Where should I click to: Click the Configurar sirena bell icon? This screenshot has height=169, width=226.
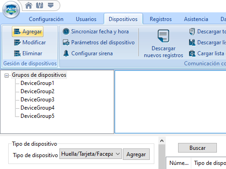coord(66,53)
